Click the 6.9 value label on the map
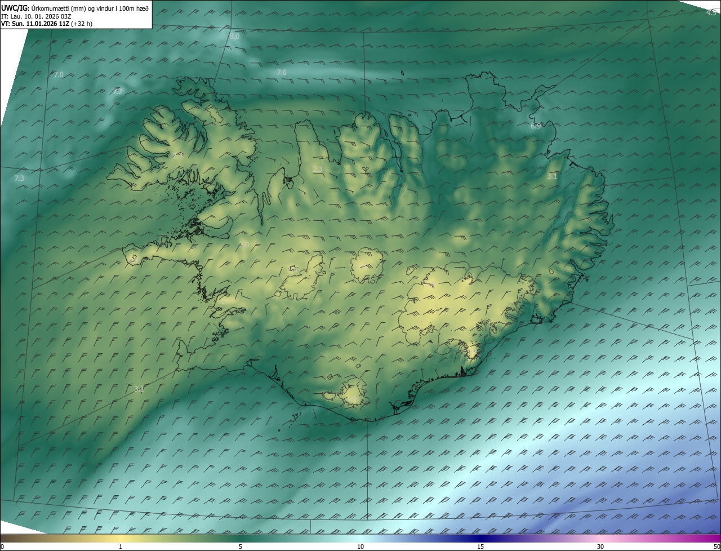The width and height of the screenshot is (721, 551). click(536, 126)
